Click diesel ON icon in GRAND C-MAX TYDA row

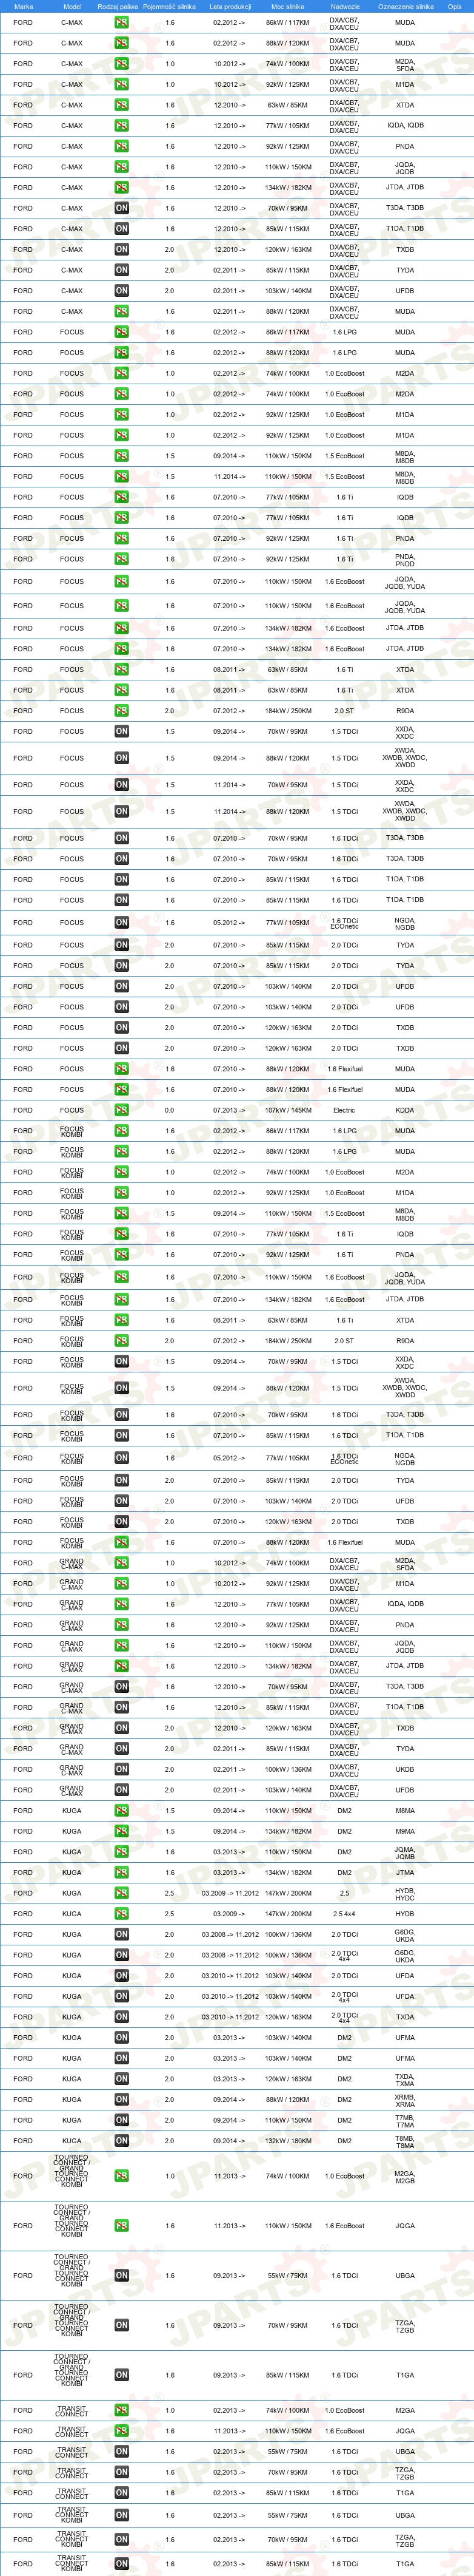121,1749
